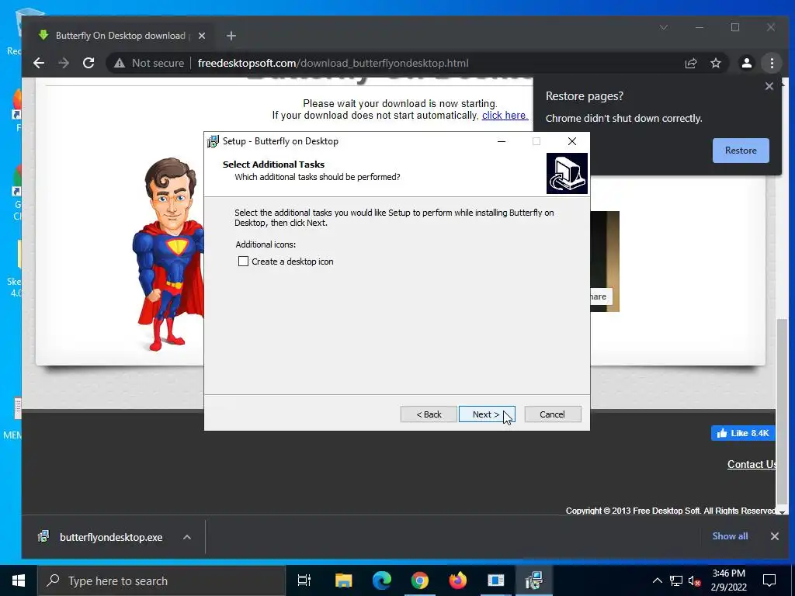Click Show all downloads

[x=730, y=536]
